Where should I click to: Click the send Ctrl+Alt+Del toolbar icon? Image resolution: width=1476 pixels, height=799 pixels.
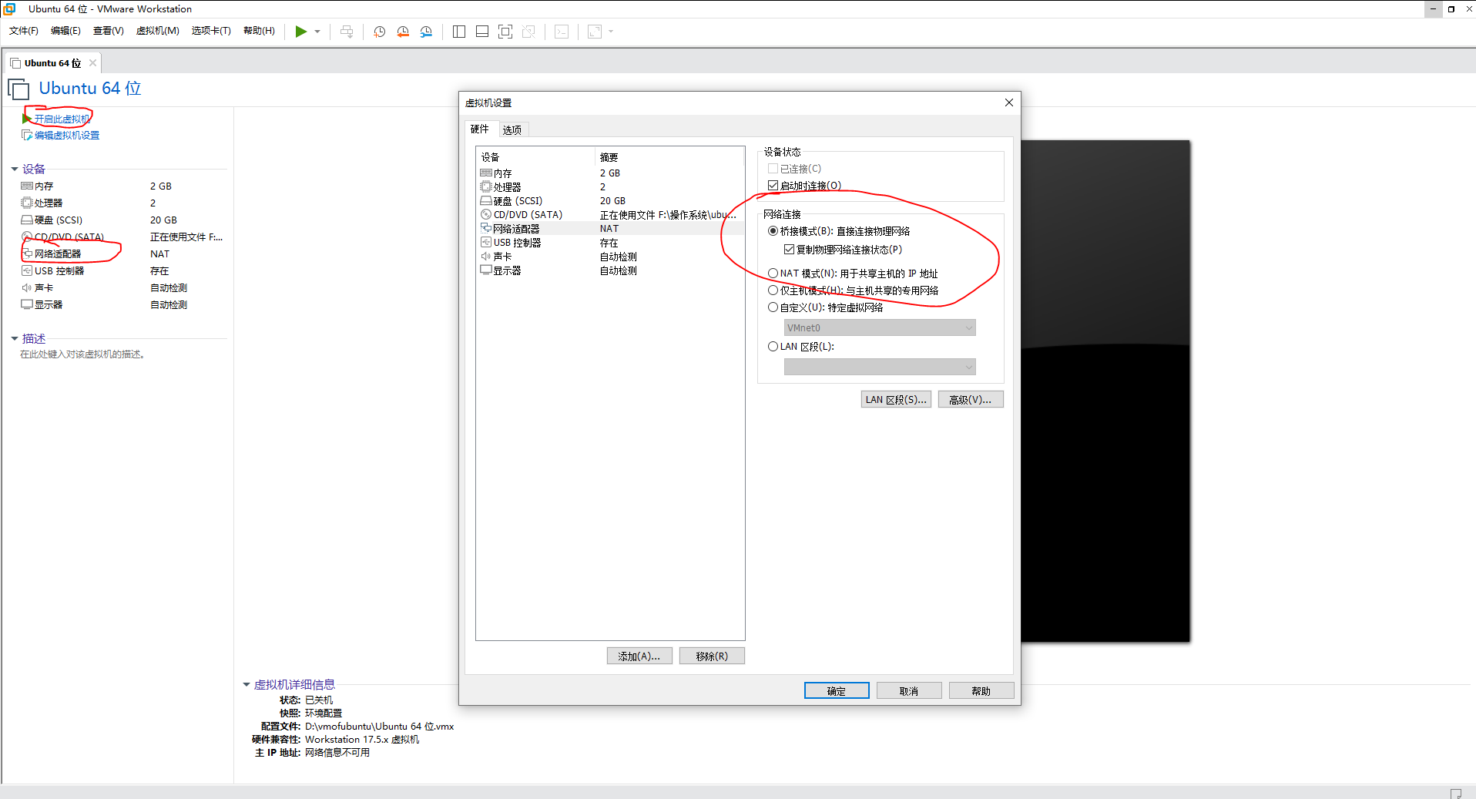(347, 32)
